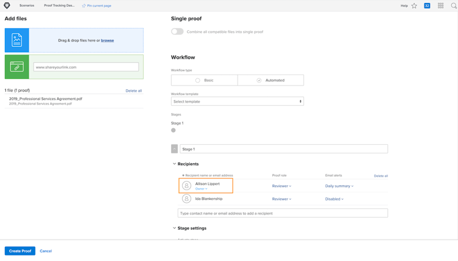This screenshot has height=261, width=458.
Task: Select the Basic workflow type
Action: (198, 80)
